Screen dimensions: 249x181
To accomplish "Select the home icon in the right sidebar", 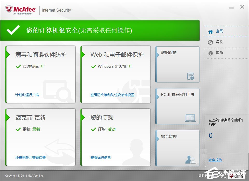I will [210, 31].
